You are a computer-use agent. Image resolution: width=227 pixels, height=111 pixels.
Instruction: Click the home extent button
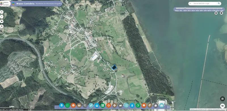[x=2, y=21]
